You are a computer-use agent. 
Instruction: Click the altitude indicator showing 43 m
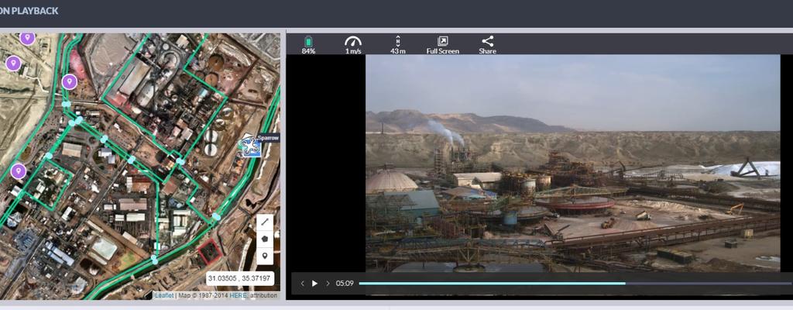coord(398,42)
